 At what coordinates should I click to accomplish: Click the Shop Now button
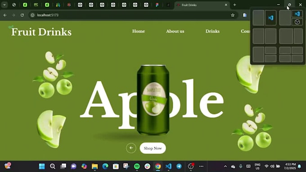pyautogui.click(x=153, y=148)
